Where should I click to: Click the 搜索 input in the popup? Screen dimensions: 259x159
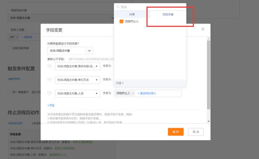point(151,7)
